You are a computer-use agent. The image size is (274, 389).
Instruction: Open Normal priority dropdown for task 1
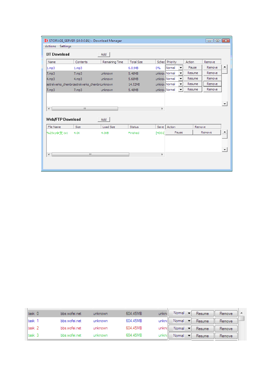(x=180, y=321)
